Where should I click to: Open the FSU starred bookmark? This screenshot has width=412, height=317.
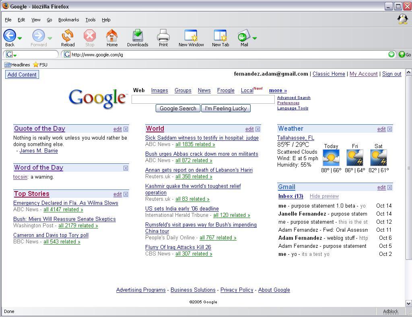(x=40, y=65)
